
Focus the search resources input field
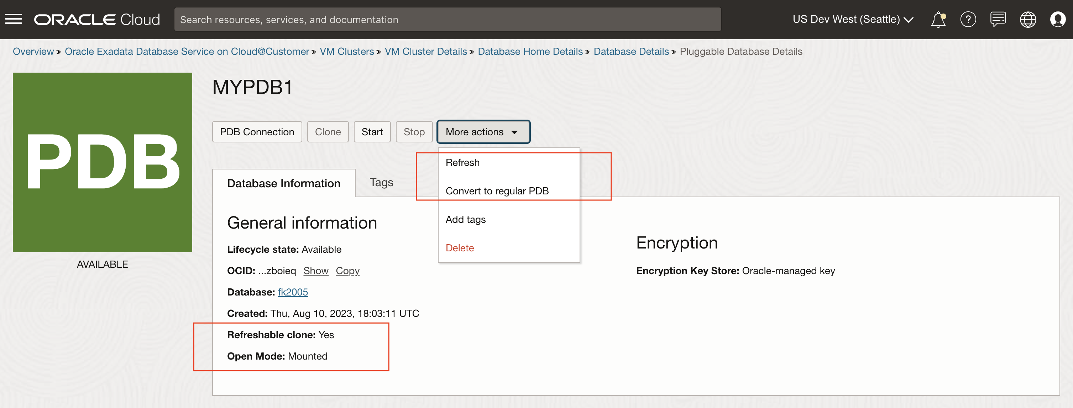tap(447, 19)
